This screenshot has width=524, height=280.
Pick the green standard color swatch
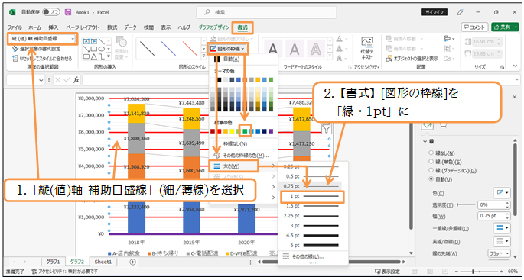[245, 131]
